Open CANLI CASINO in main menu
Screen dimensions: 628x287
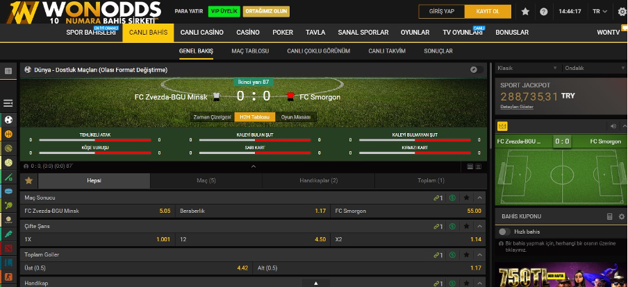pyautogui.click(x=202, y=33)
